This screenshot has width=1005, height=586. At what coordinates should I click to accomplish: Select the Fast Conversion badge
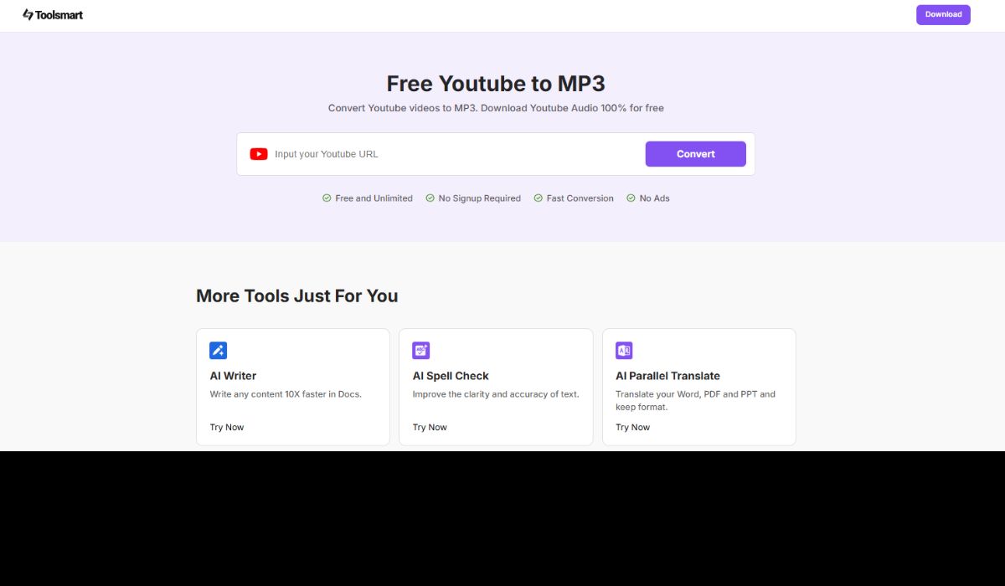pos(574,198)
